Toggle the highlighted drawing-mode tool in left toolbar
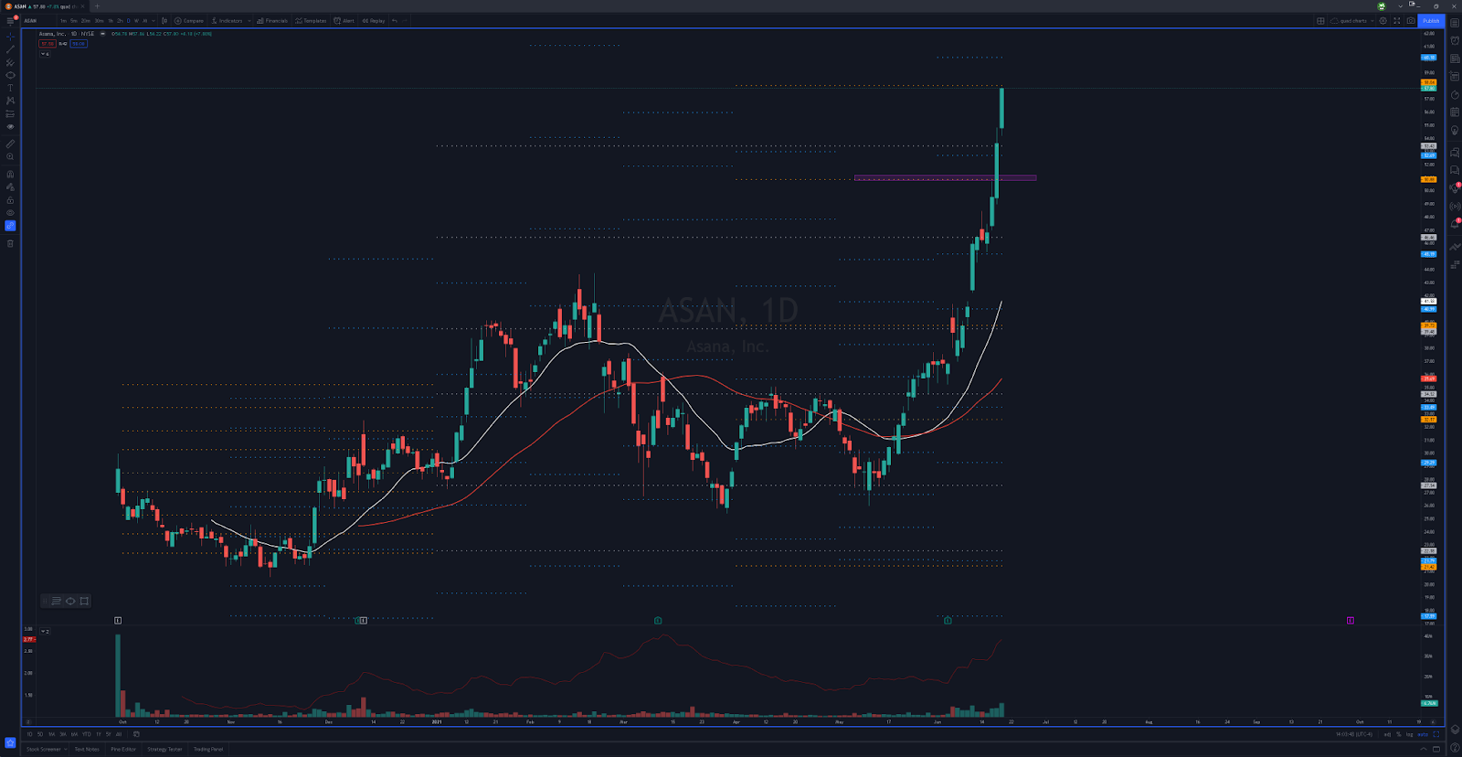Image resolution: width=1462 pixels, height=757 pixels. [x=10, y=226]
